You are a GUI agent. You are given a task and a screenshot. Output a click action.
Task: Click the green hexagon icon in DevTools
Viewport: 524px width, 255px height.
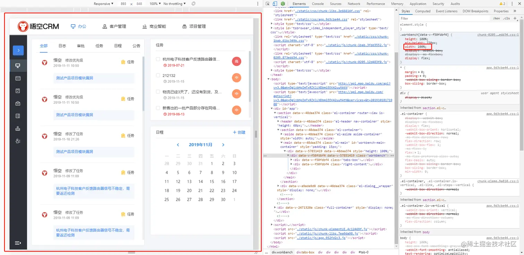click(x=283, y=4)
